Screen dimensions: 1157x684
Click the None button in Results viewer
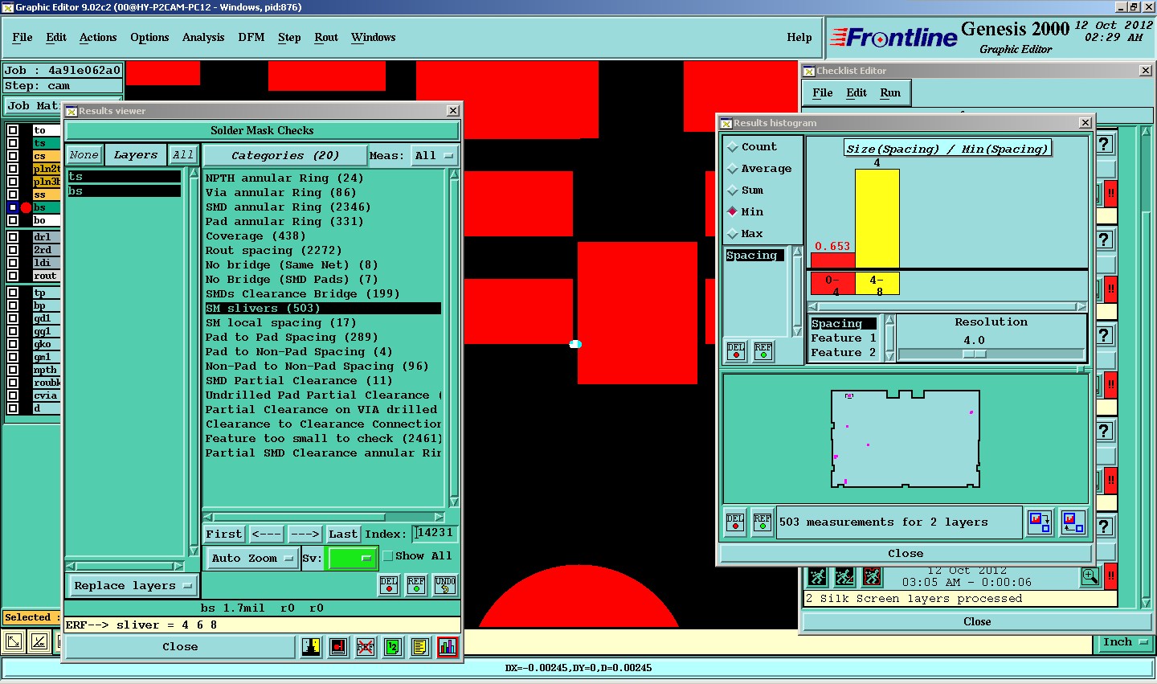click(84, 155)
